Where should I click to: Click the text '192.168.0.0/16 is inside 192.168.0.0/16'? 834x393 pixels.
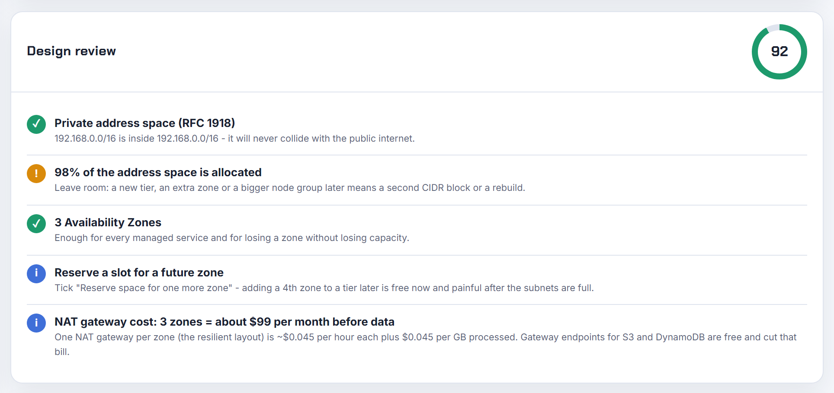coord(136,139)
